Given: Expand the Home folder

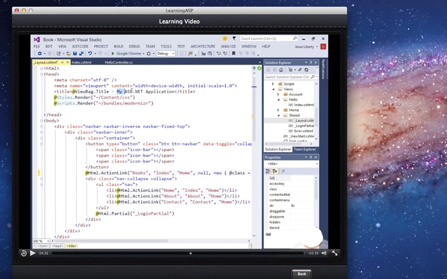Looking at the screenshot, I should (x=278, y=110).
